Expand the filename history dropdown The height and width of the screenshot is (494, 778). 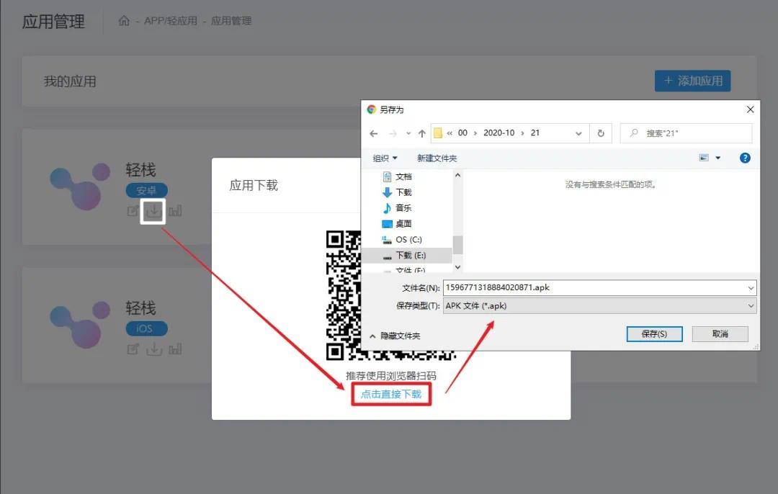pos(751,287)
